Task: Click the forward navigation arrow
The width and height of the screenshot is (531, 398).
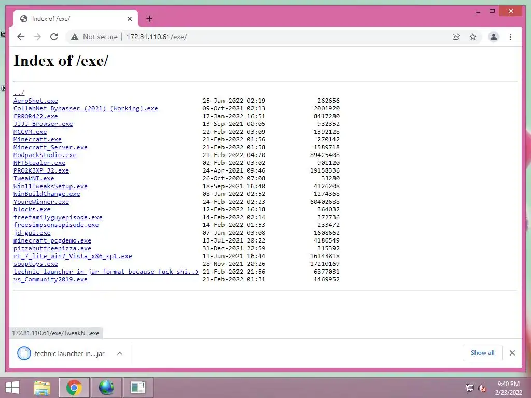Action: pos(37,37)
